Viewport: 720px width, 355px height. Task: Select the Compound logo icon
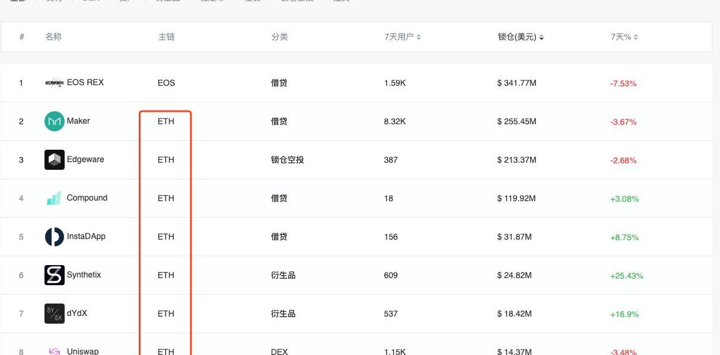click(55, 198)
